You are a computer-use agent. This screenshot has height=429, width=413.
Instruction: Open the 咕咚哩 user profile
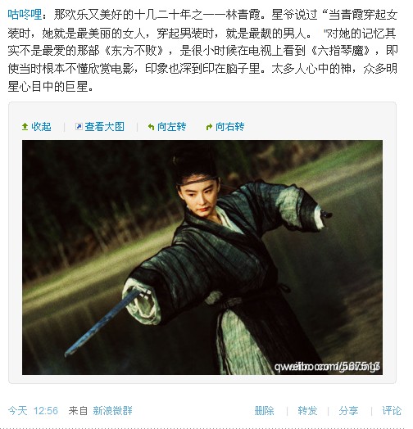pyautogui.click(x=25, y=15)
